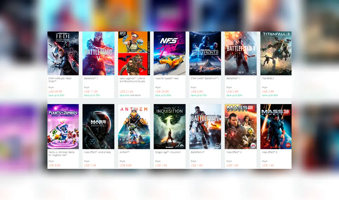
Task: Open the "Dragon Age™ Inquisition" title link
Action: click(x=168, y=152)
